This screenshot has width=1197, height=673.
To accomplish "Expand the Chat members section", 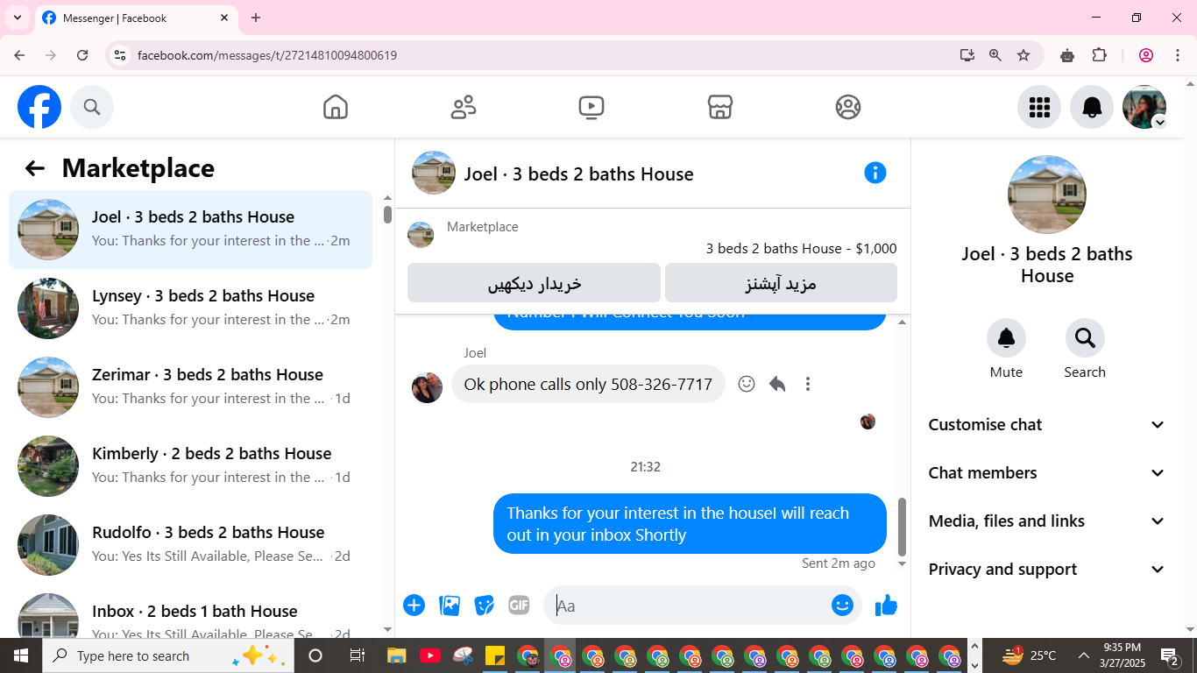I will (1047, 473).
